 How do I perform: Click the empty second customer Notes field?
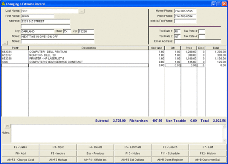pos(57,41)
